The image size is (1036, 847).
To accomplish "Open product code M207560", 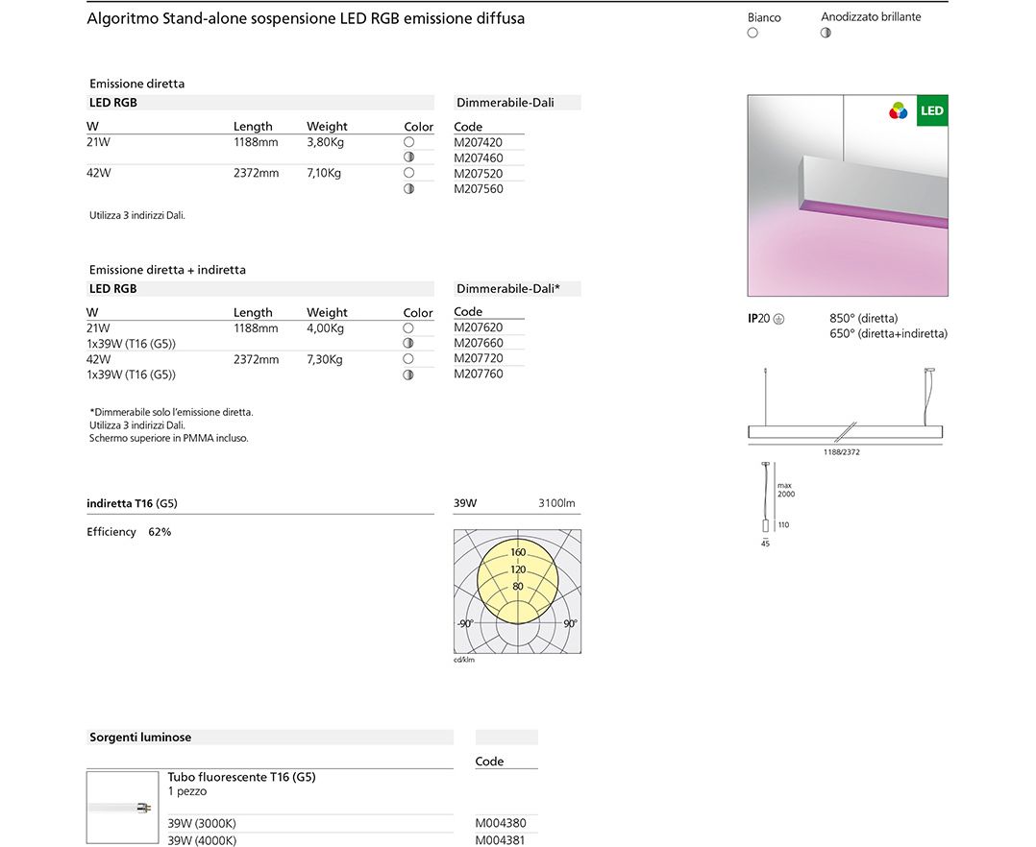I will (x=478, y=189).
